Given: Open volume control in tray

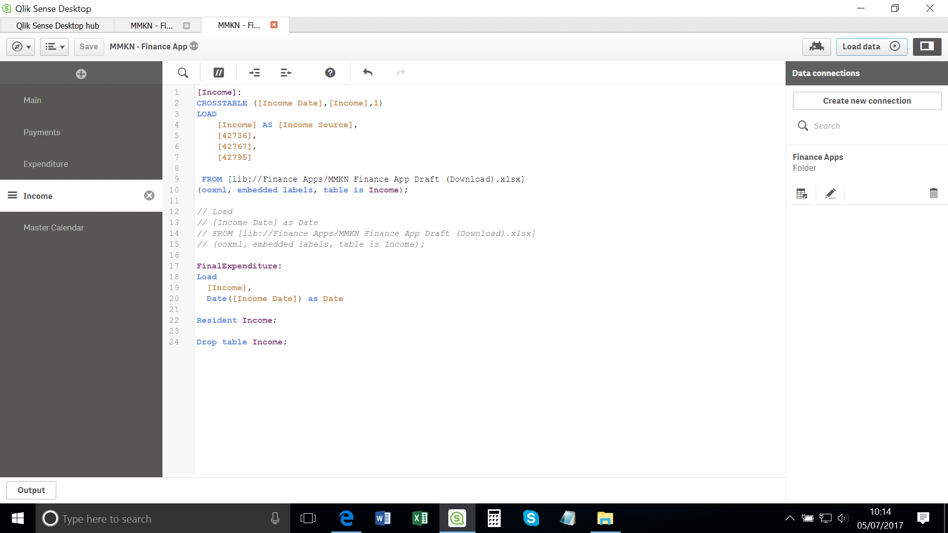Looking at the screenshot, I should pyautogui.click(x=843, y=518).
